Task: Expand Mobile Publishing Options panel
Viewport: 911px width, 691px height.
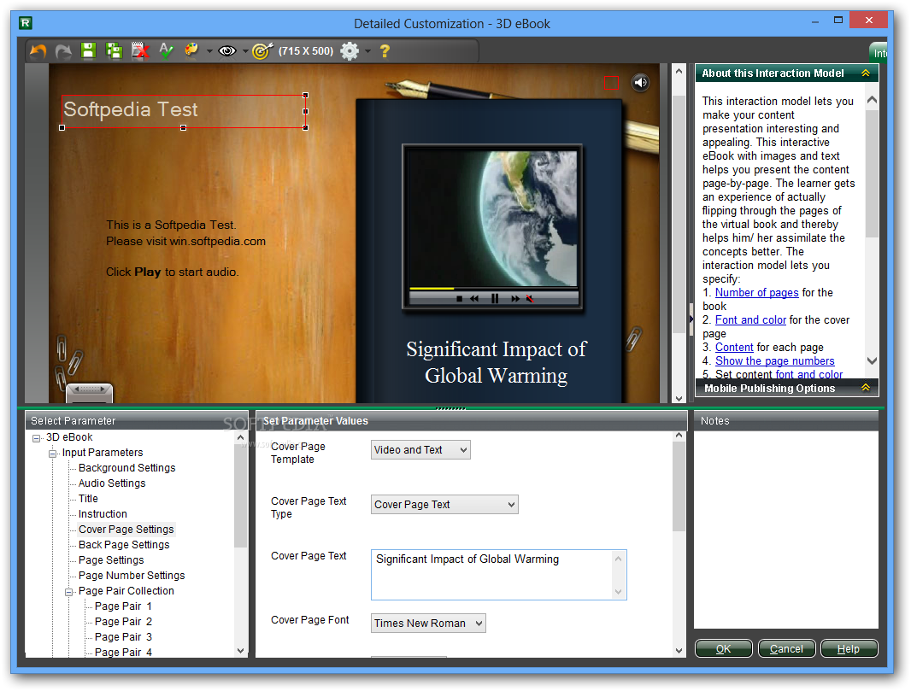Action: point(865,388)
